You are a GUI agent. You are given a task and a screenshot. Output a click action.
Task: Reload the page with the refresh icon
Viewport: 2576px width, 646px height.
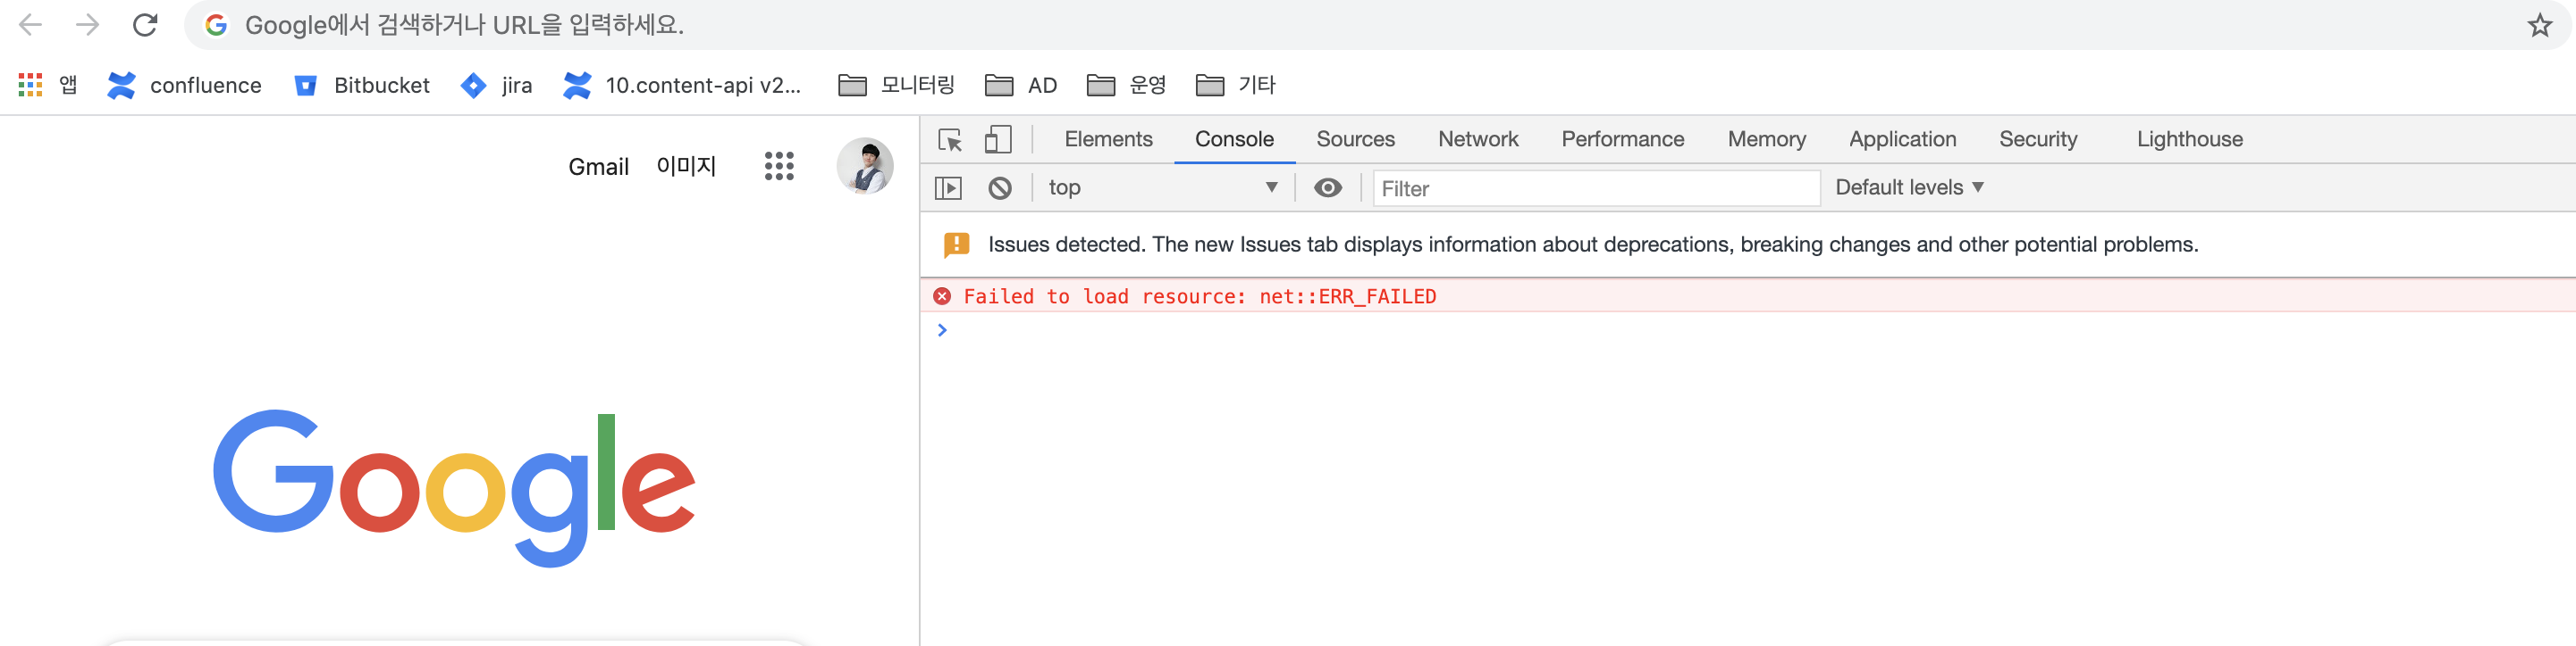coord(146,25)
